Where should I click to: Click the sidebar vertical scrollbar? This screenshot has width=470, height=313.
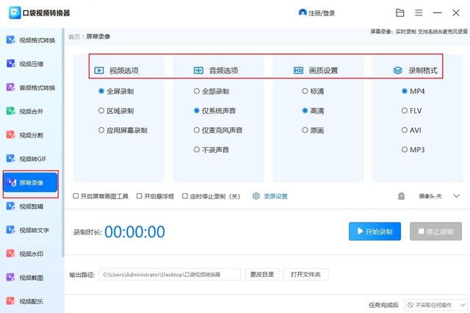[63, 143]
